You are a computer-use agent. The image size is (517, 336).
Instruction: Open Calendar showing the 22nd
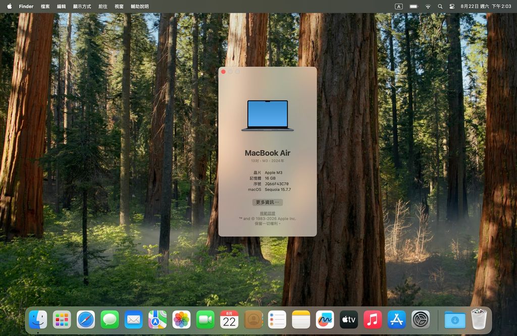(229, 319)
